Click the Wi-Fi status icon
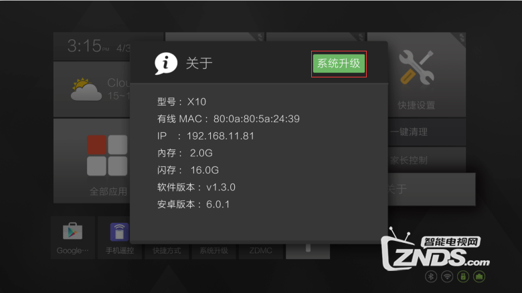 [447, 276]
